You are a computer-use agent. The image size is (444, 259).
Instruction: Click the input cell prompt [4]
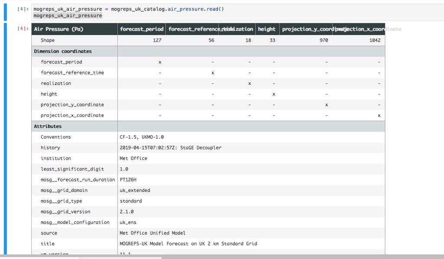(x=23, y=9)
